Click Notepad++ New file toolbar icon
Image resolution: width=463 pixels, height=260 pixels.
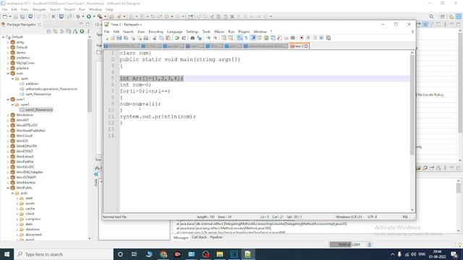(x=106, y=38)
